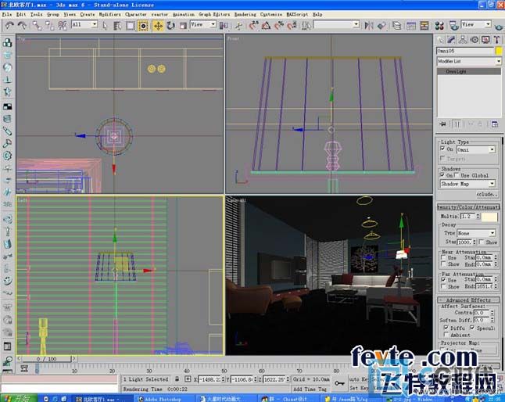Click the Exclude button in light parameters
Screen dimensions: 505x402
click(x=486, y=194)
